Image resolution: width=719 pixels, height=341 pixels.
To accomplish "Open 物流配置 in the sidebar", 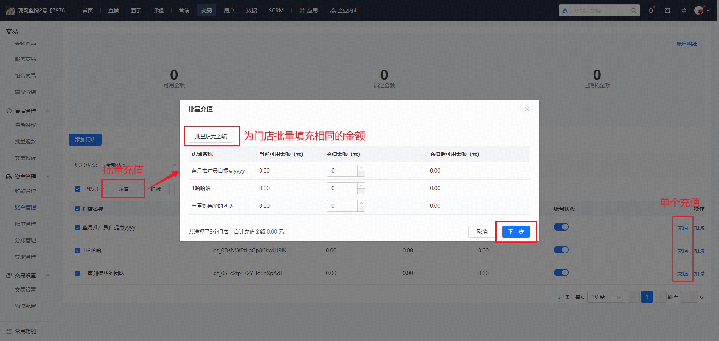I will click(x=25, y=306).
